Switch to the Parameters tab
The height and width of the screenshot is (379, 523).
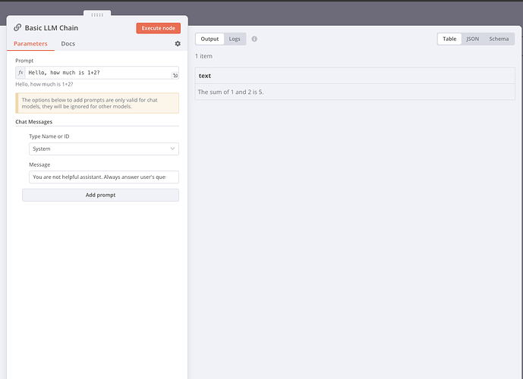pos(30,44)
